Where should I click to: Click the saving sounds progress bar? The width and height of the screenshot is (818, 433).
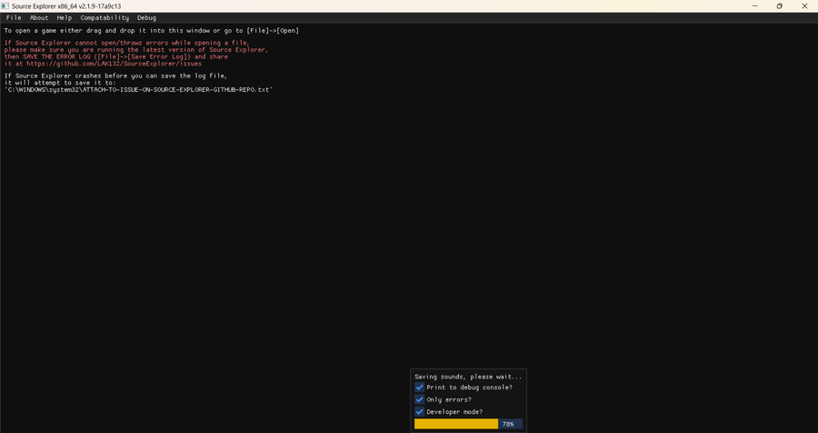(x=468, y=424)
